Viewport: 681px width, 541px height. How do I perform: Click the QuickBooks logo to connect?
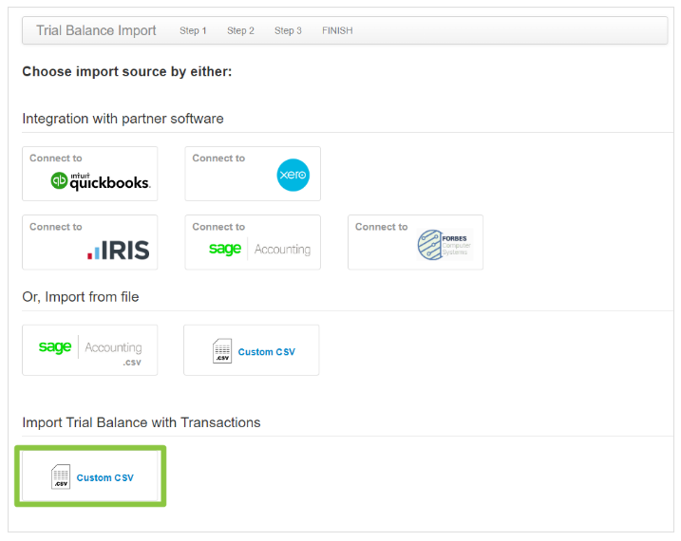101,180
